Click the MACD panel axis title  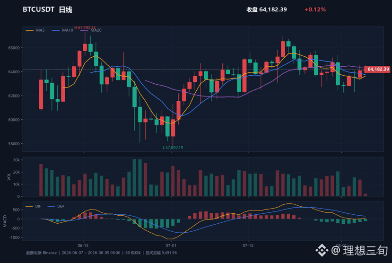pos(5,221)
